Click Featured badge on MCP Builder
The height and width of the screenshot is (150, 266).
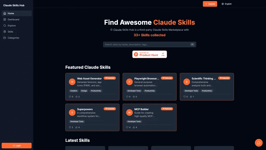[x=167, y=109]
